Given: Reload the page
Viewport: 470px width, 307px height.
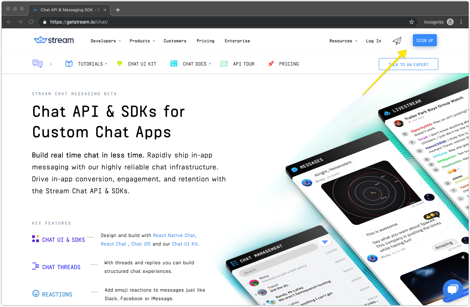Looking at the screenshot, I should coord(31,22).
